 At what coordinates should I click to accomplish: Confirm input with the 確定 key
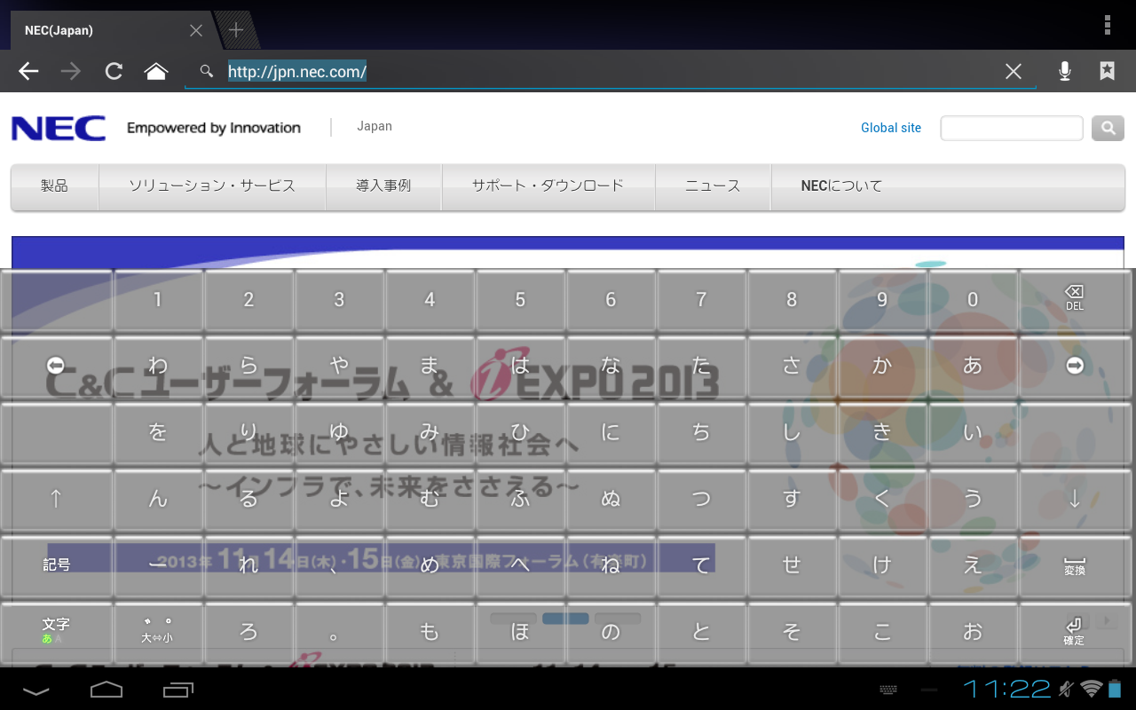point(1075,631)
